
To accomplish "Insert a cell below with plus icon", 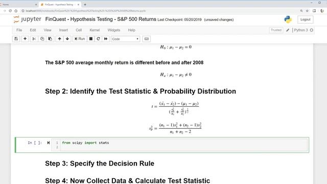I will [x=25, y=39].
